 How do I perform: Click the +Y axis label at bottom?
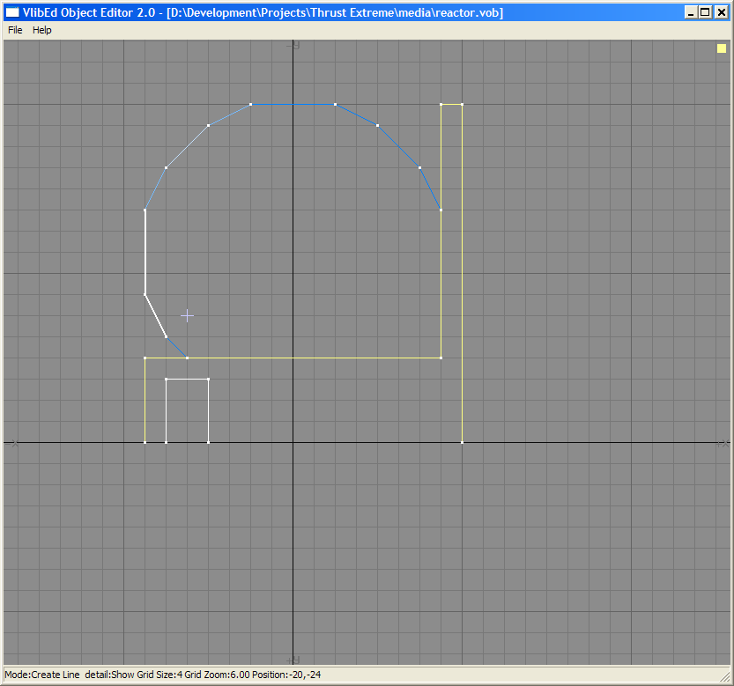click(294, 660)
